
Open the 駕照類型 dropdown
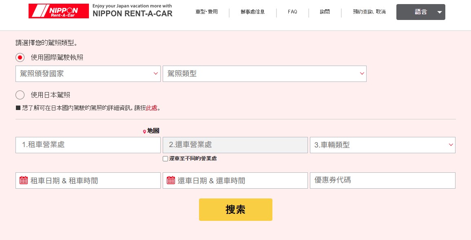[265, 74]
